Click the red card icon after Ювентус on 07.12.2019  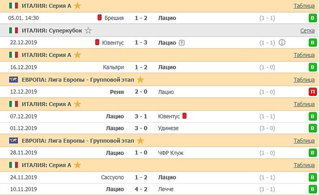(185, 116)
